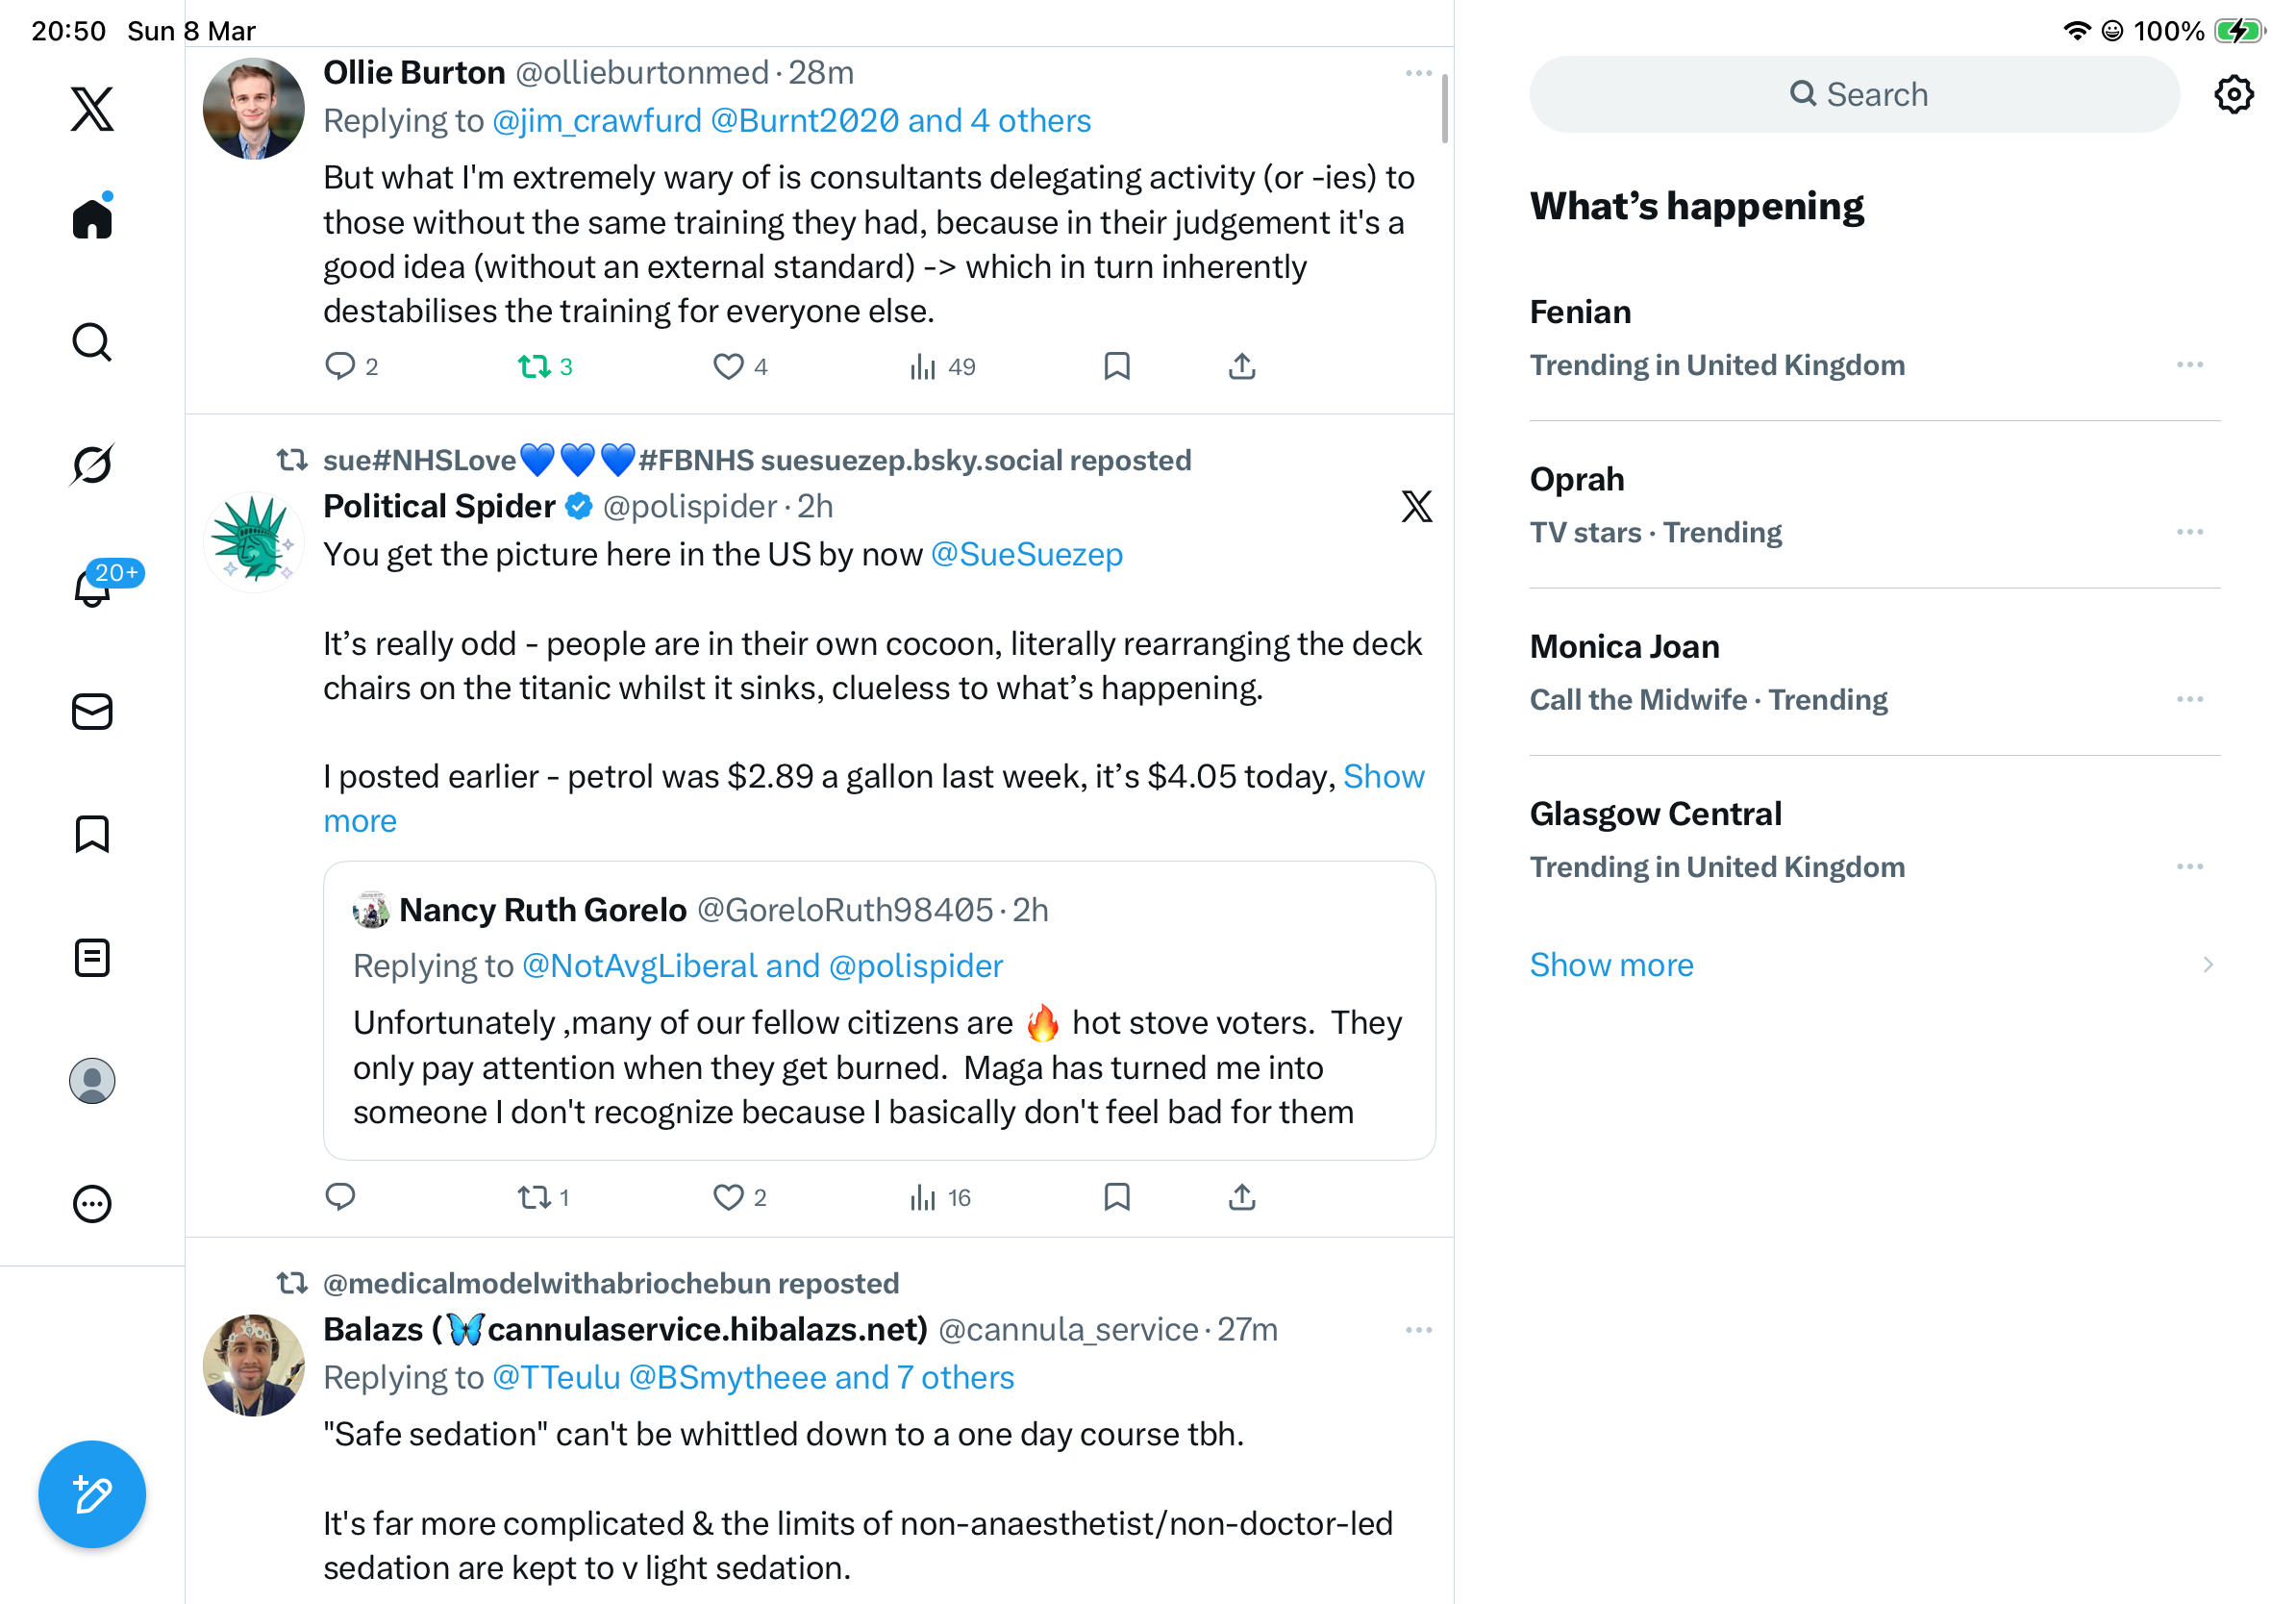Share Ollie Burton's post via the share icon
The height and width of the screenshot is (1604, 2296).
click(x=1241, y=367)
